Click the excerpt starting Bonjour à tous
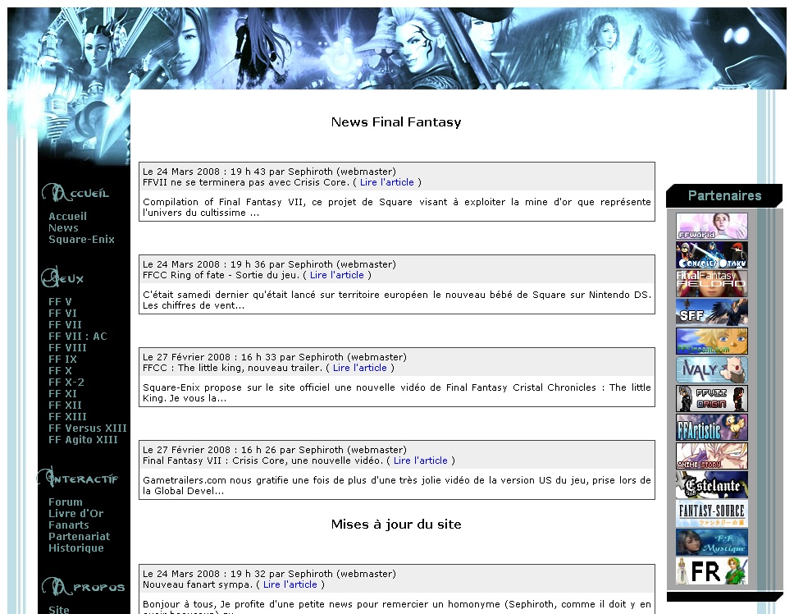The height and width of the screenshot is (614, 794). pos(396,607)
